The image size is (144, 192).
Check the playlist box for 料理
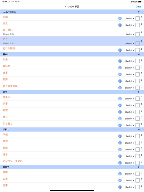(137, 112)
